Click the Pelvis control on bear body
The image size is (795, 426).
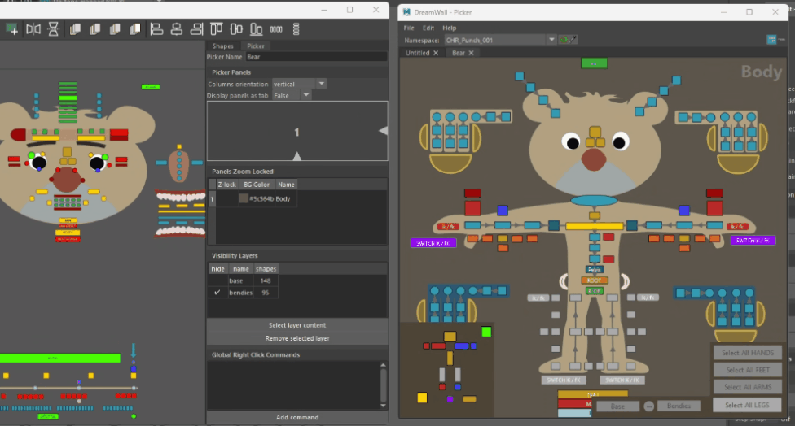pyautogui.click(x=595, y=270)
